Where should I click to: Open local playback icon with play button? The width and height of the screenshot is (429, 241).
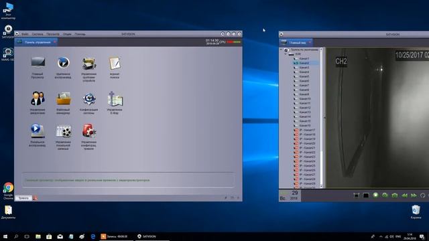pyautogui.click(x=37, y=131)
